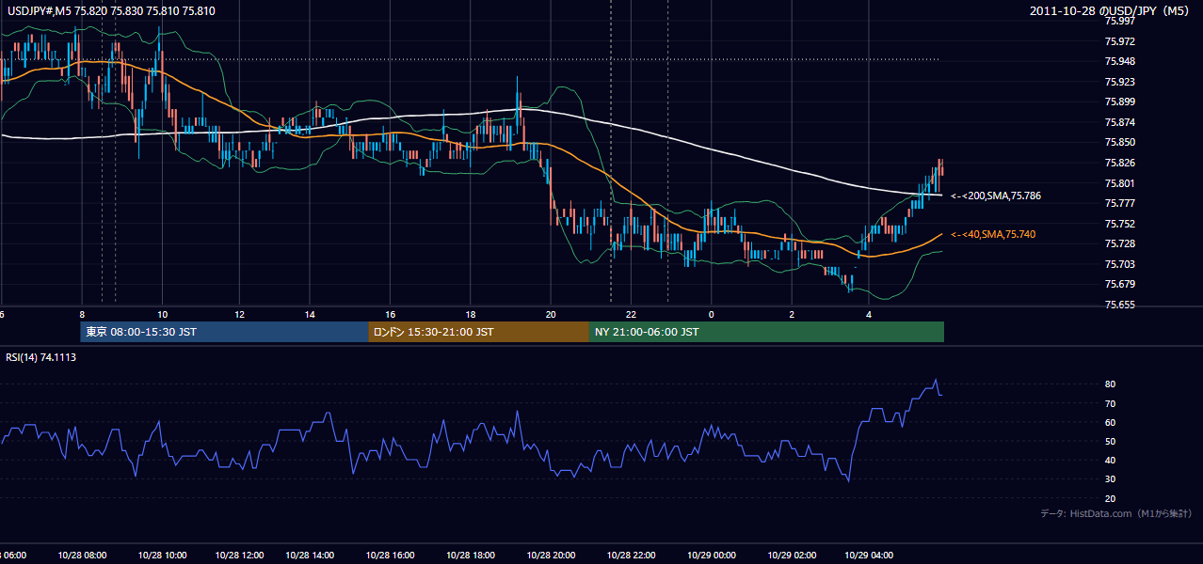This screenshot has width=1203, height=564.
Task: Click the データ: HistData.com source credit
Action: coord(1116,513)
